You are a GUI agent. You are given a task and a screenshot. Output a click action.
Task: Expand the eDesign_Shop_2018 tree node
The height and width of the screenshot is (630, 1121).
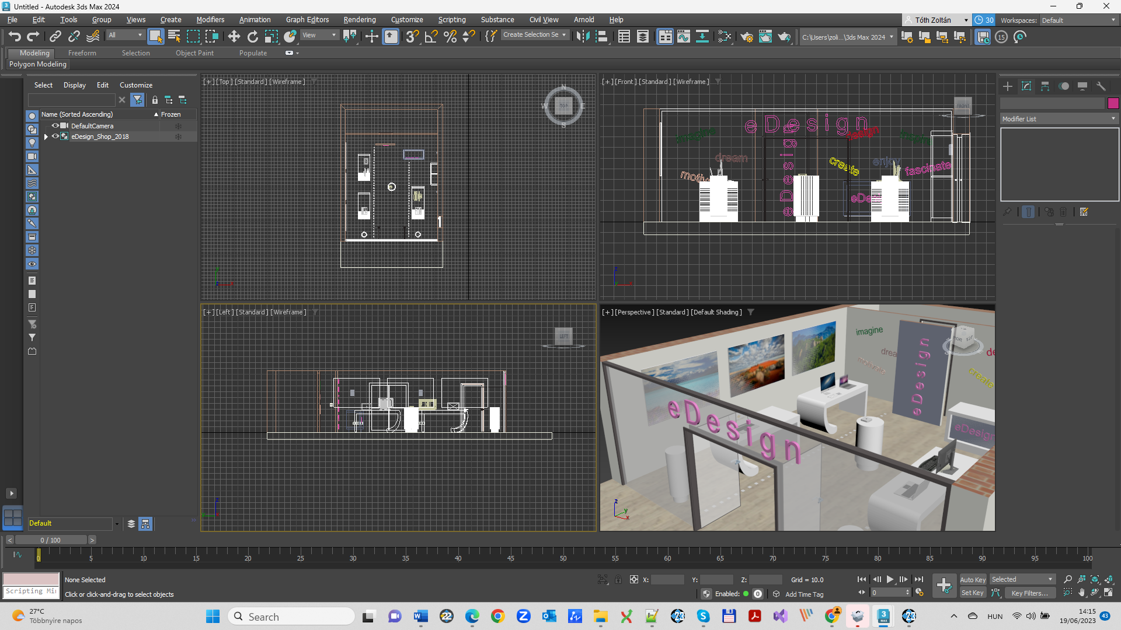coord(46,136)
